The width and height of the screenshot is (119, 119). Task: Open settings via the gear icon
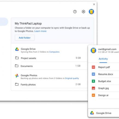83,12
